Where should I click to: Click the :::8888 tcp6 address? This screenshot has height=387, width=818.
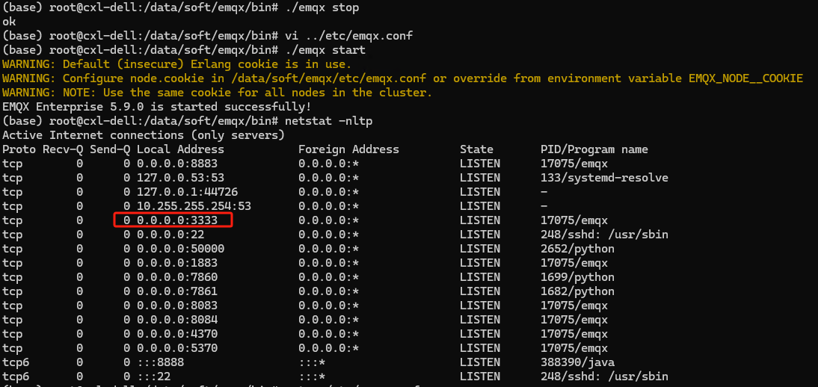pyautogui.click(x=161, y=362)
